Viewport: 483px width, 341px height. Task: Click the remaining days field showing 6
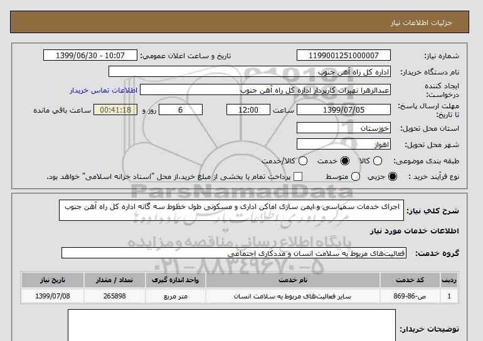click(181, 109)
